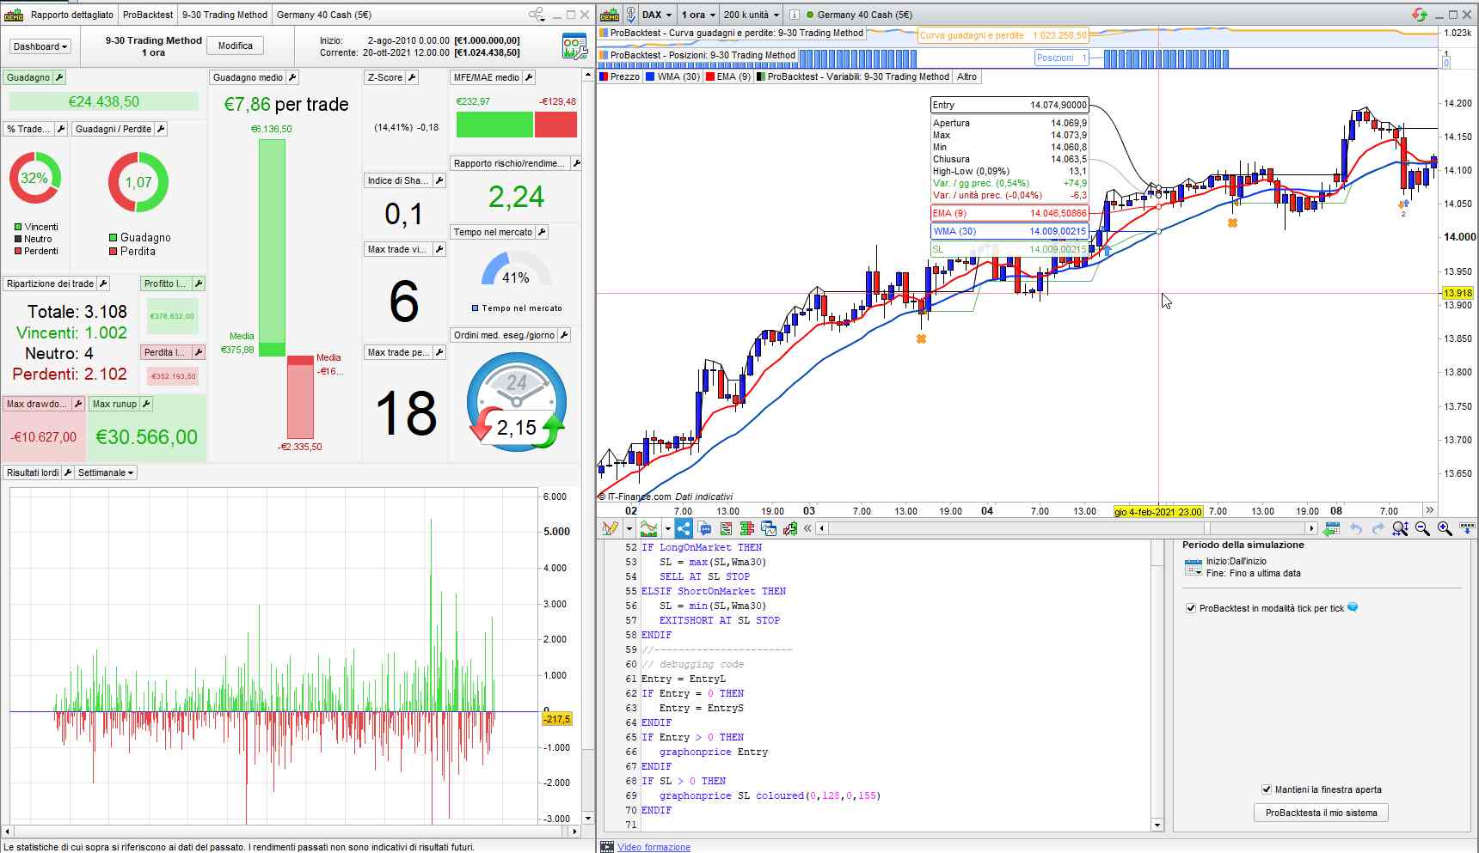Zoom in the chart with the plus magnifier
The height and width of the screenshot is (853, 1479).
[x=1445, y=529]
